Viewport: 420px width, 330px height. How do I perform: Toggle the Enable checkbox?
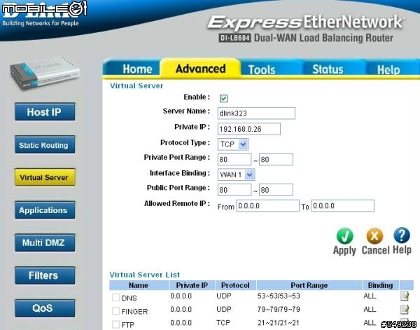coord(223,98)
